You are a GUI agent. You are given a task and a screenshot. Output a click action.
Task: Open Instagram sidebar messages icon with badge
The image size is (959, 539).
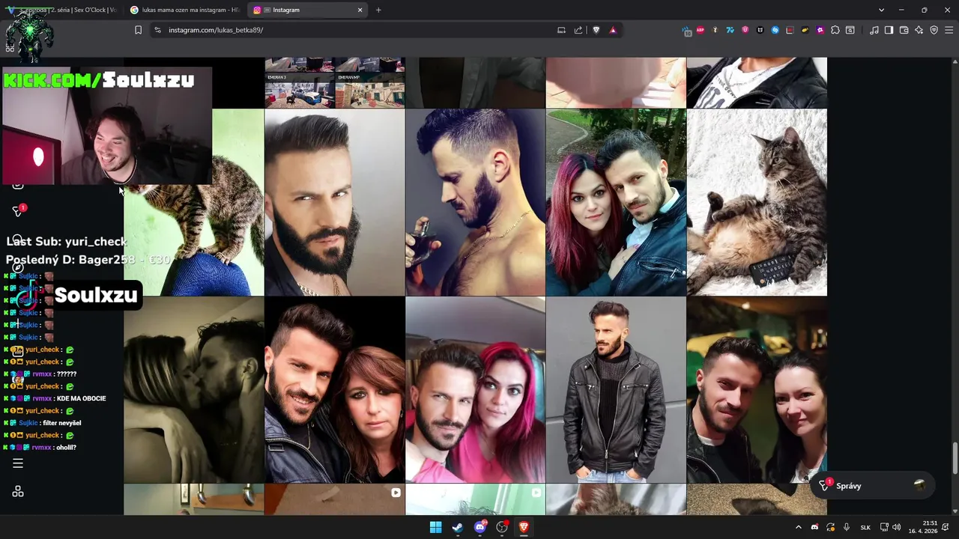18,211
